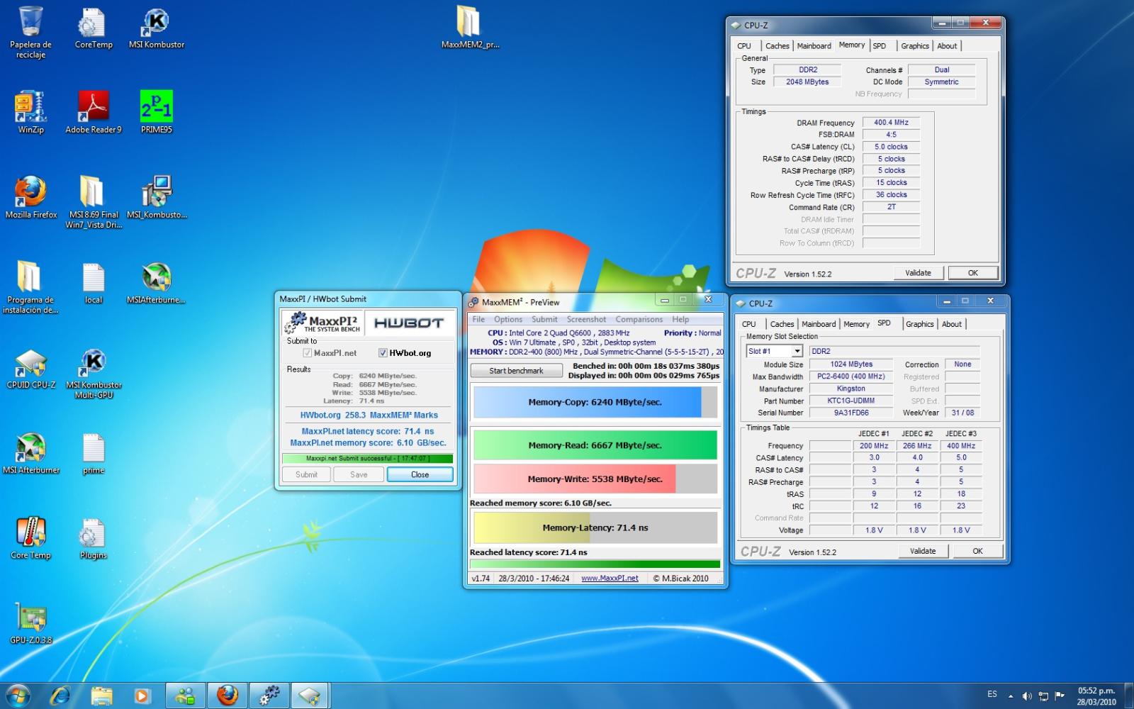The height and width of the screenshot is (709, 1134).
Task: Launch the CPUID CPU-Z desktop shortcut
Action: tap(30, 368)
